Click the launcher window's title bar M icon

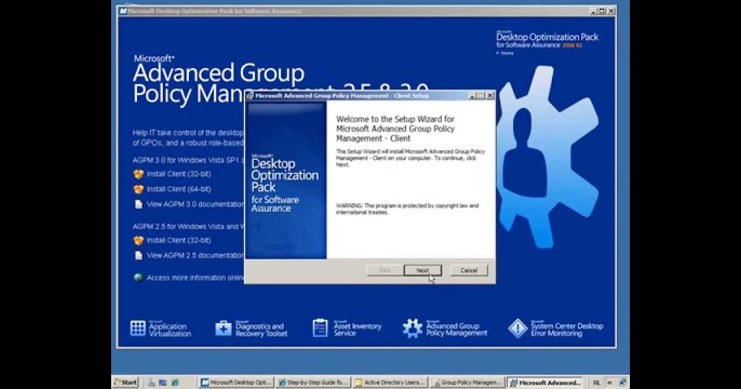coord(123,11)
